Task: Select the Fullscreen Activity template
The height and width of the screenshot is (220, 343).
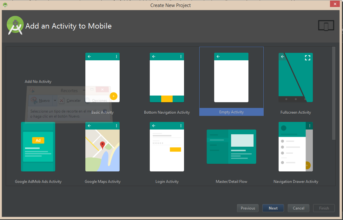Action: pyautogui.click(x=295, y=77)
